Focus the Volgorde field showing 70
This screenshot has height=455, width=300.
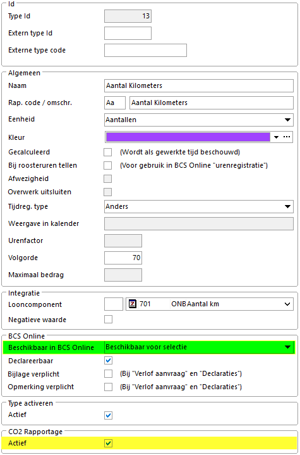(123, 258)
